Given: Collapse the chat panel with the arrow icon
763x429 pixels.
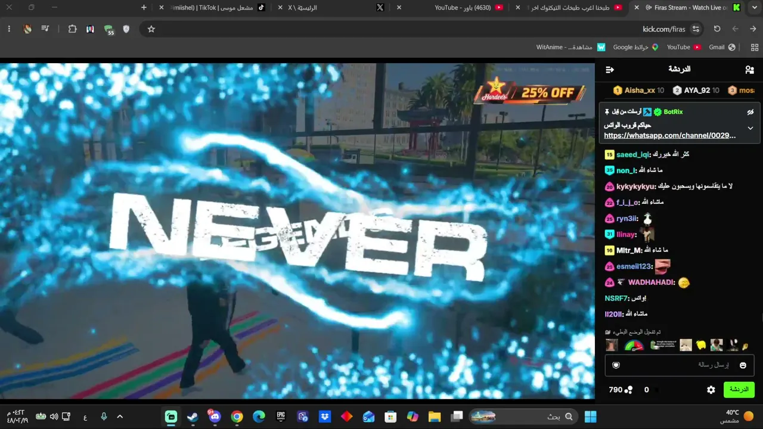Looking at the screenshot, I should point(610,70).
